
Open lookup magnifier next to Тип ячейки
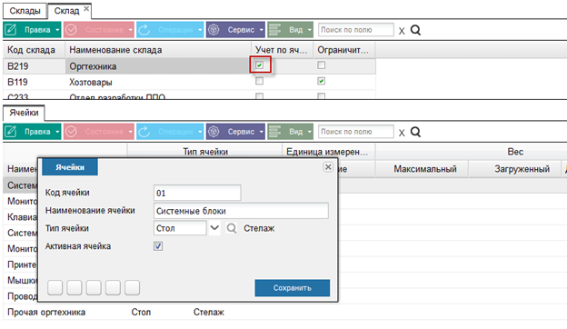tap(232, 228)
